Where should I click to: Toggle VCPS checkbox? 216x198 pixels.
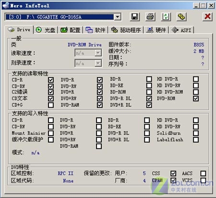203,181
